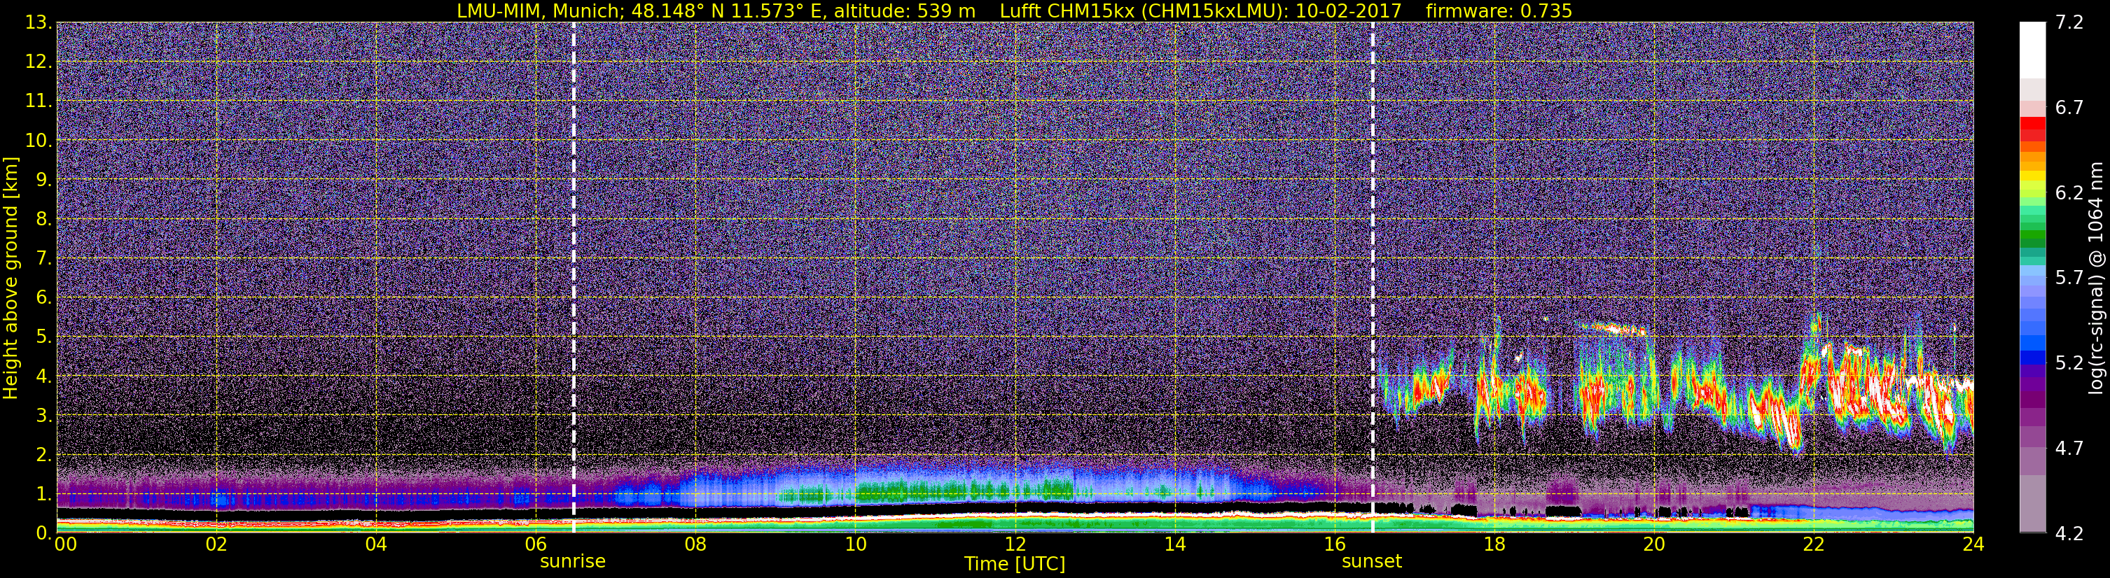Click the colorbar value '4.2'
This screenshot has height=578, width=2110.
[2069, 534]
